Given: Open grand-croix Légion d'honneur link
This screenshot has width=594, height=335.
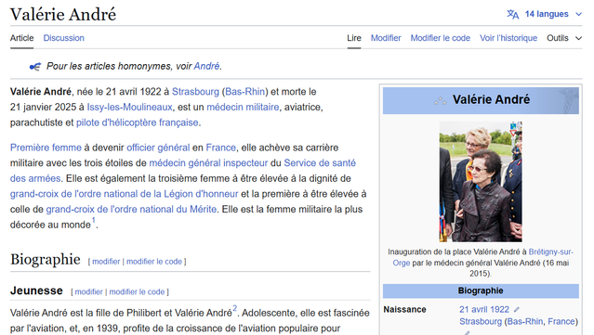Looking at the screenshot, I should click(124, 194).
